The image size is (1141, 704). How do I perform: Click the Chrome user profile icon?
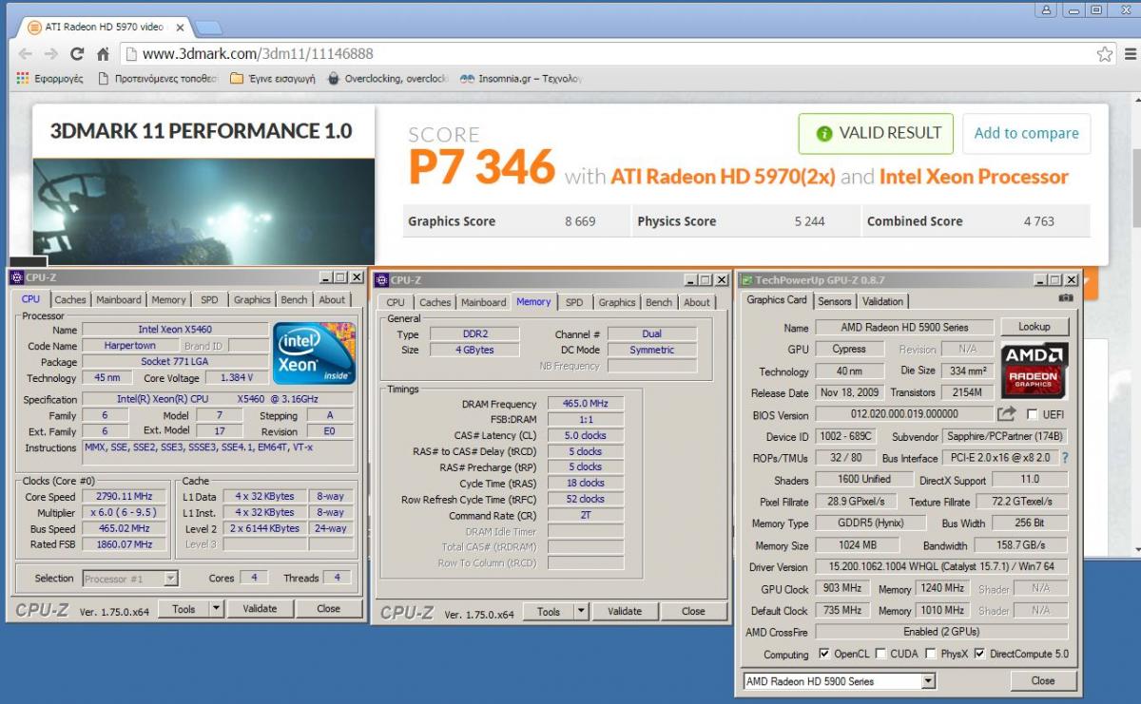pos(1047,10)
